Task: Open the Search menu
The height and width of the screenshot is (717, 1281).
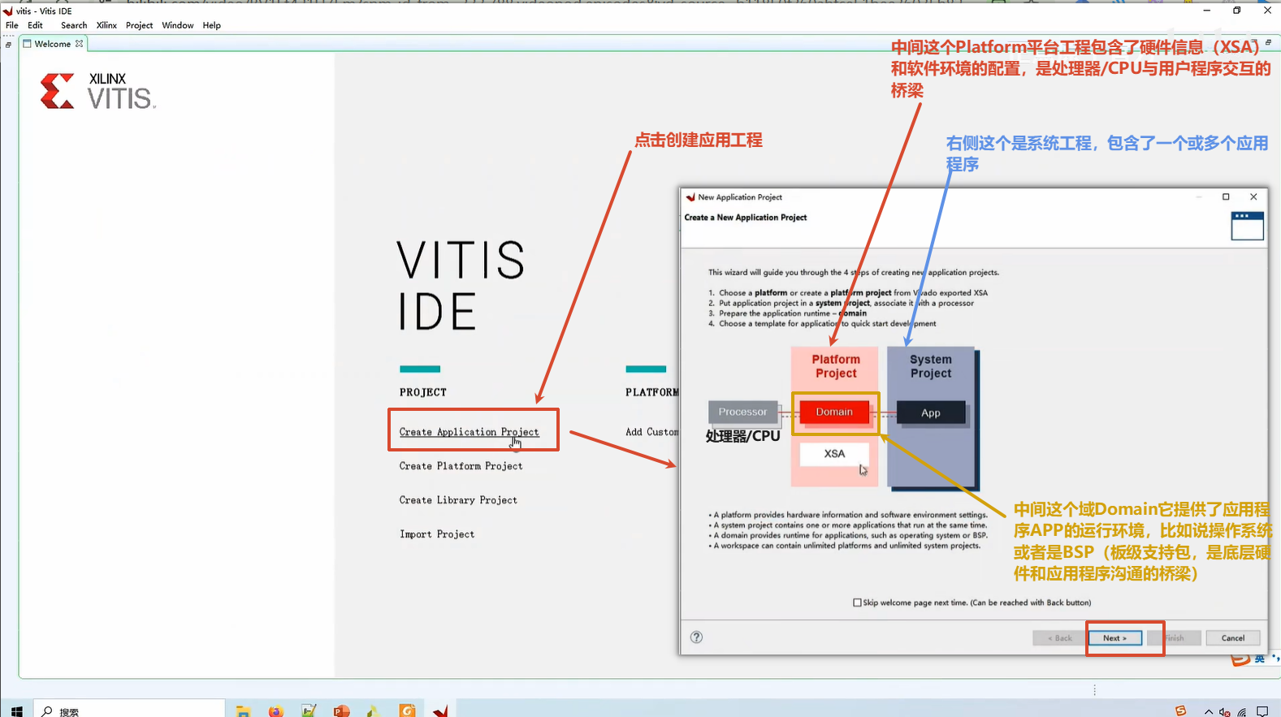Action: pyautogui.click(x=74, y=25)
